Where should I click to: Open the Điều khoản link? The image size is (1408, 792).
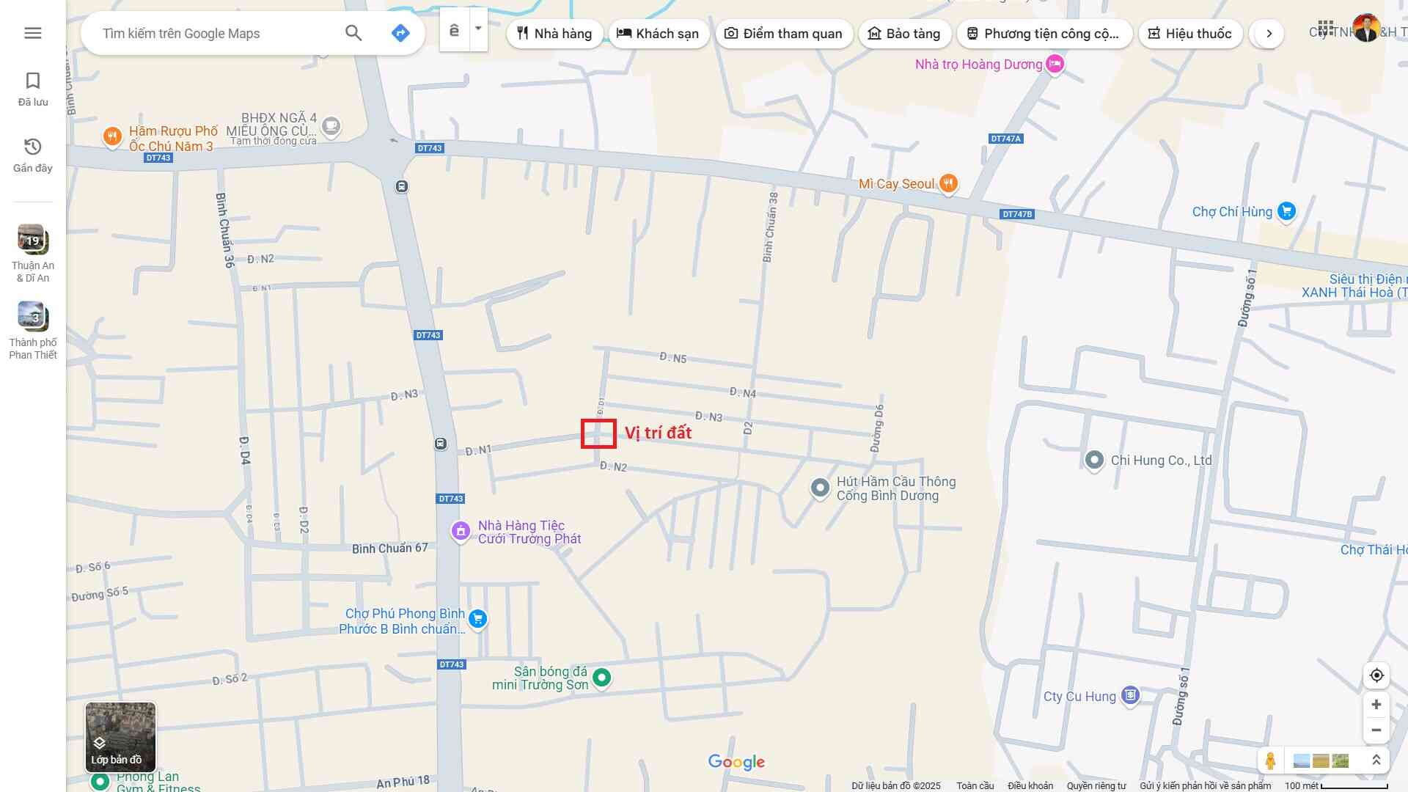click(1030, 785)
